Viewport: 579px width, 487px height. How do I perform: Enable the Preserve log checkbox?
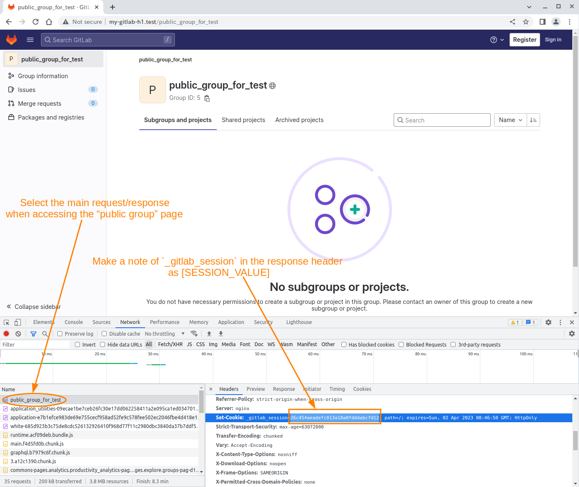tap(60, 334)
